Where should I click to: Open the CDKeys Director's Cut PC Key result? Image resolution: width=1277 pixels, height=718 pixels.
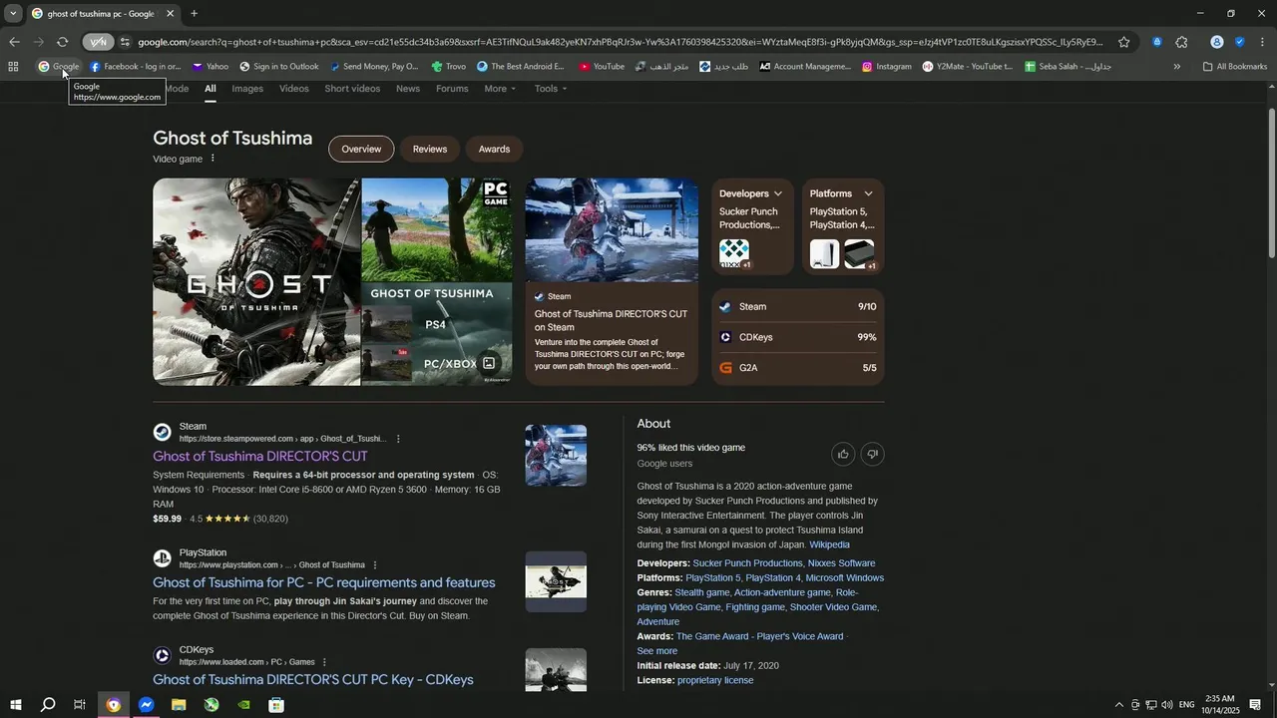click(313, 680)
